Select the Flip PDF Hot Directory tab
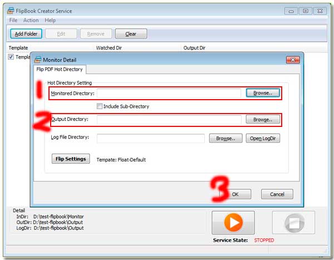 [60, 69]
